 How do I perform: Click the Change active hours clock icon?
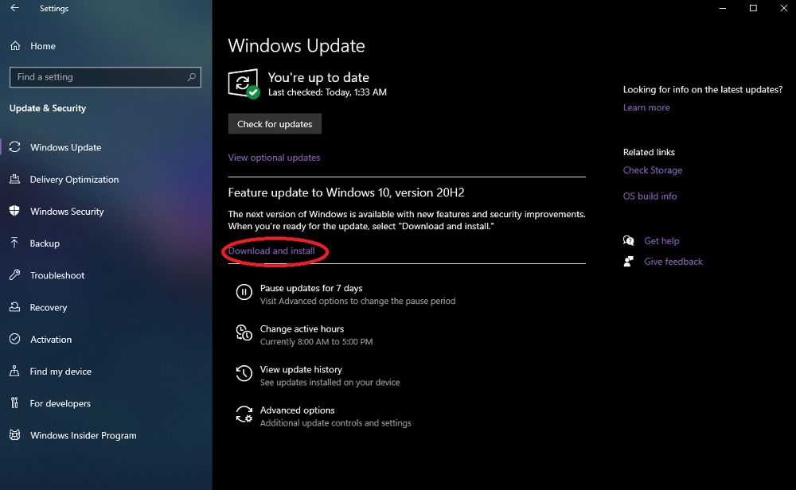coord(244,334)
